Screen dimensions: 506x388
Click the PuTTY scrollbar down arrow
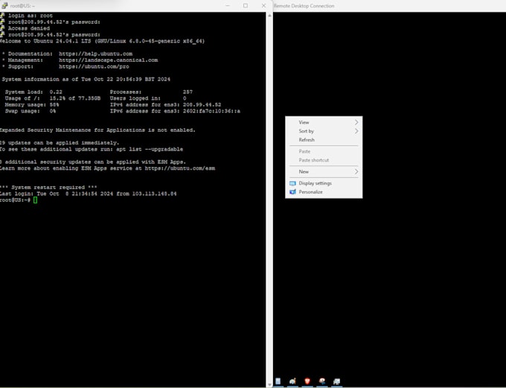(x=269, y=384)
